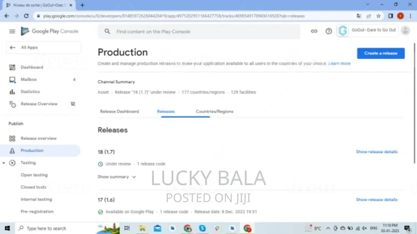
Task: Open a new browser tab with plus
Action: (x=82, y=5)
